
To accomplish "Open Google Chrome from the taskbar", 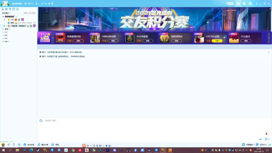I will [x=73, y=150].
